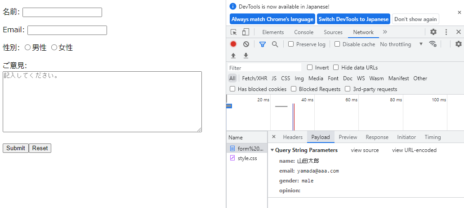The image size is (464, 208).
Task: Filter requests by Wasm type
Action: pos(376,78)
